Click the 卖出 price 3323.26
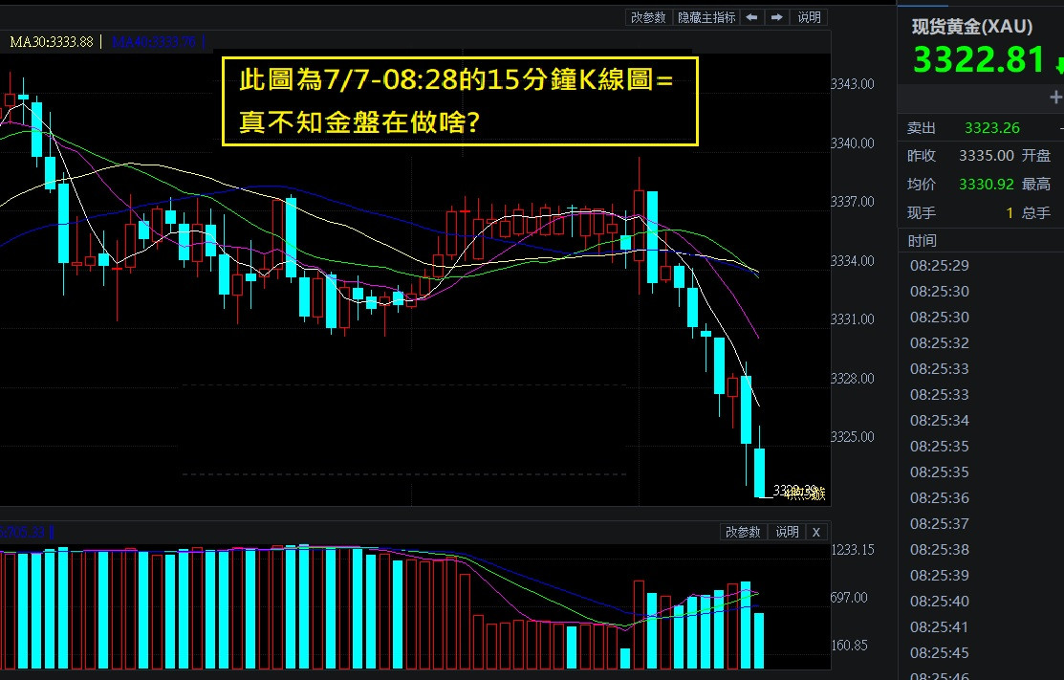Image resolution: width=1064 pixels, height=680 pixels. (991, 127)
